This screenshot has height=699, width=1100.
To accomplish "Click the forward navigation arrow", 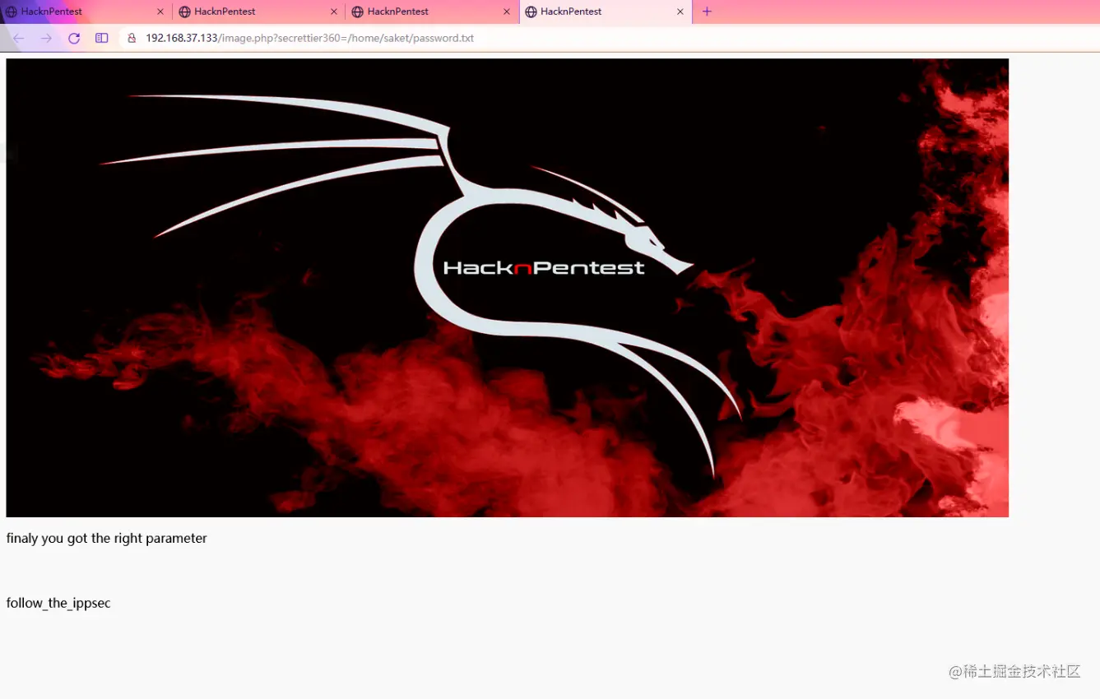I will coord(46,38).
